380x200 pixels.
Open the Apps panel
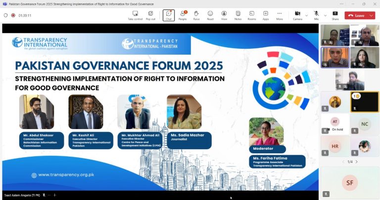coord(266,15)
